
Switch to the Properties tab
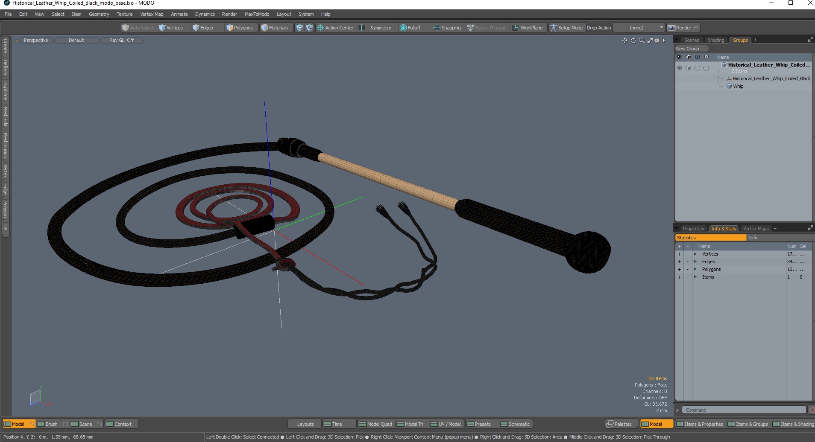(x=693, y=229)
